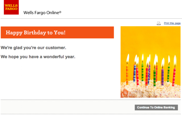Click "We're glad you're our customer" text

point(34,48)
